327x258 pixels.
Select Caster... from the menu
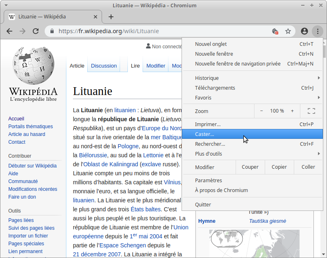252,134
